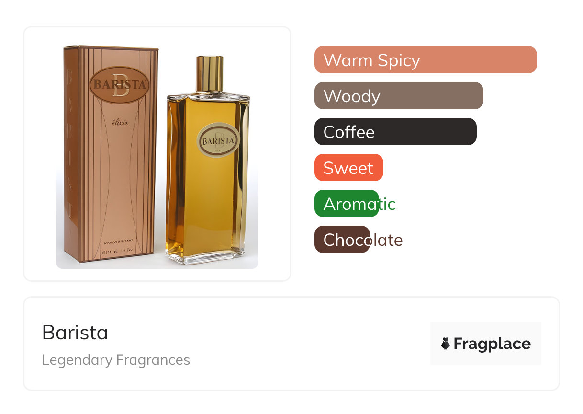Open the Legendary Fragrances brand link
583x414 pixels.
coord(116,360)
